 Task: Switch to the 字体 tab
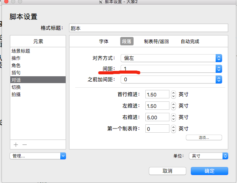pyautogui.click(x=104, y=42)
